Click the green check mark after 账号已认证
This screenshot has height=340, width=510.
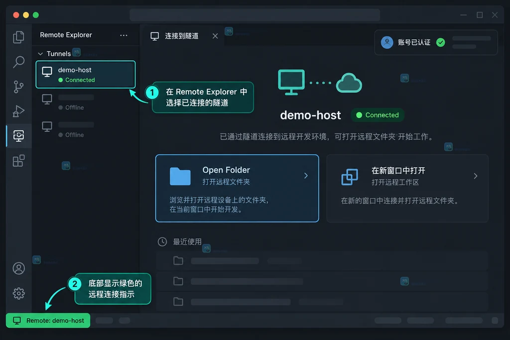pos(441,42)
